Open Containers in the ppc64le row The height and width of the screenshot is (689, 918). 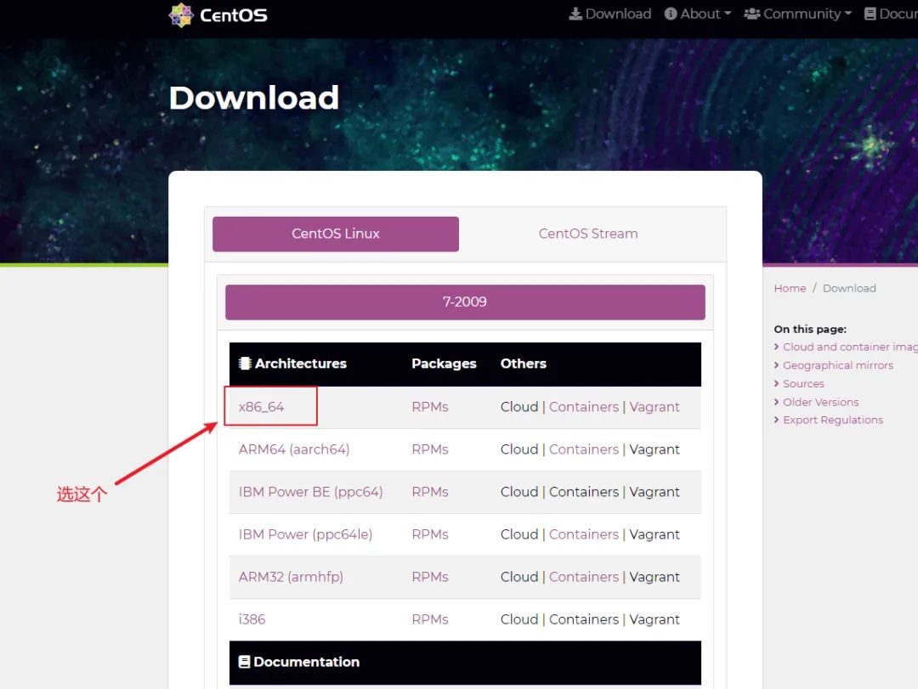[x=584, y=534]
